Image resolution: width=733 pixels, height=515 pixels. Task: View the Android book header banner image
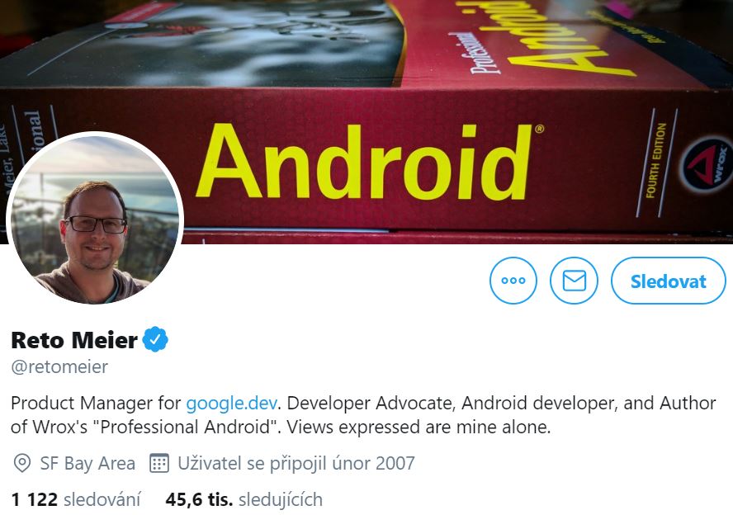366,121
